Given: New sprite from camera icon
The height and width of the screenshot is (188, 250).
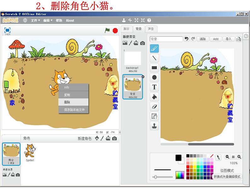Looking at the screenshot, I should (114, 138).
